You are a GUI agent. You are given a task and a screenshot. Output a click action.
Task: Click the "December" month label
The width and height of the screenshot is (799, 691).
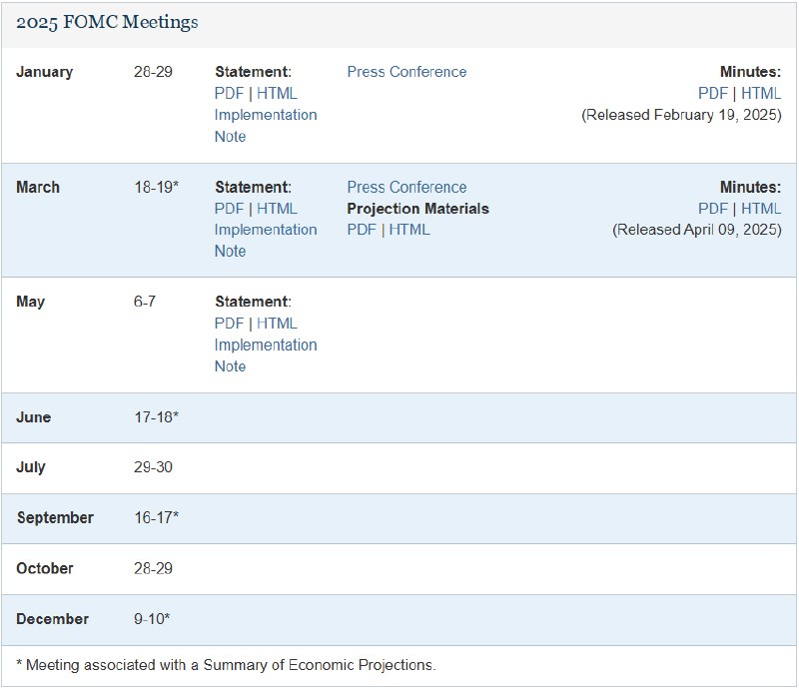coord(53,619)
